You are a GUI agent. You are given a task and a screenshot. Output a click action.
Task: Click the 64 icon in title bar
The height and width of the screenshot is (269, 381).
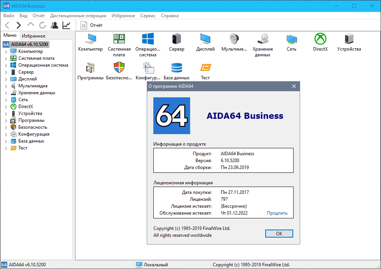[x=6, y=6]
